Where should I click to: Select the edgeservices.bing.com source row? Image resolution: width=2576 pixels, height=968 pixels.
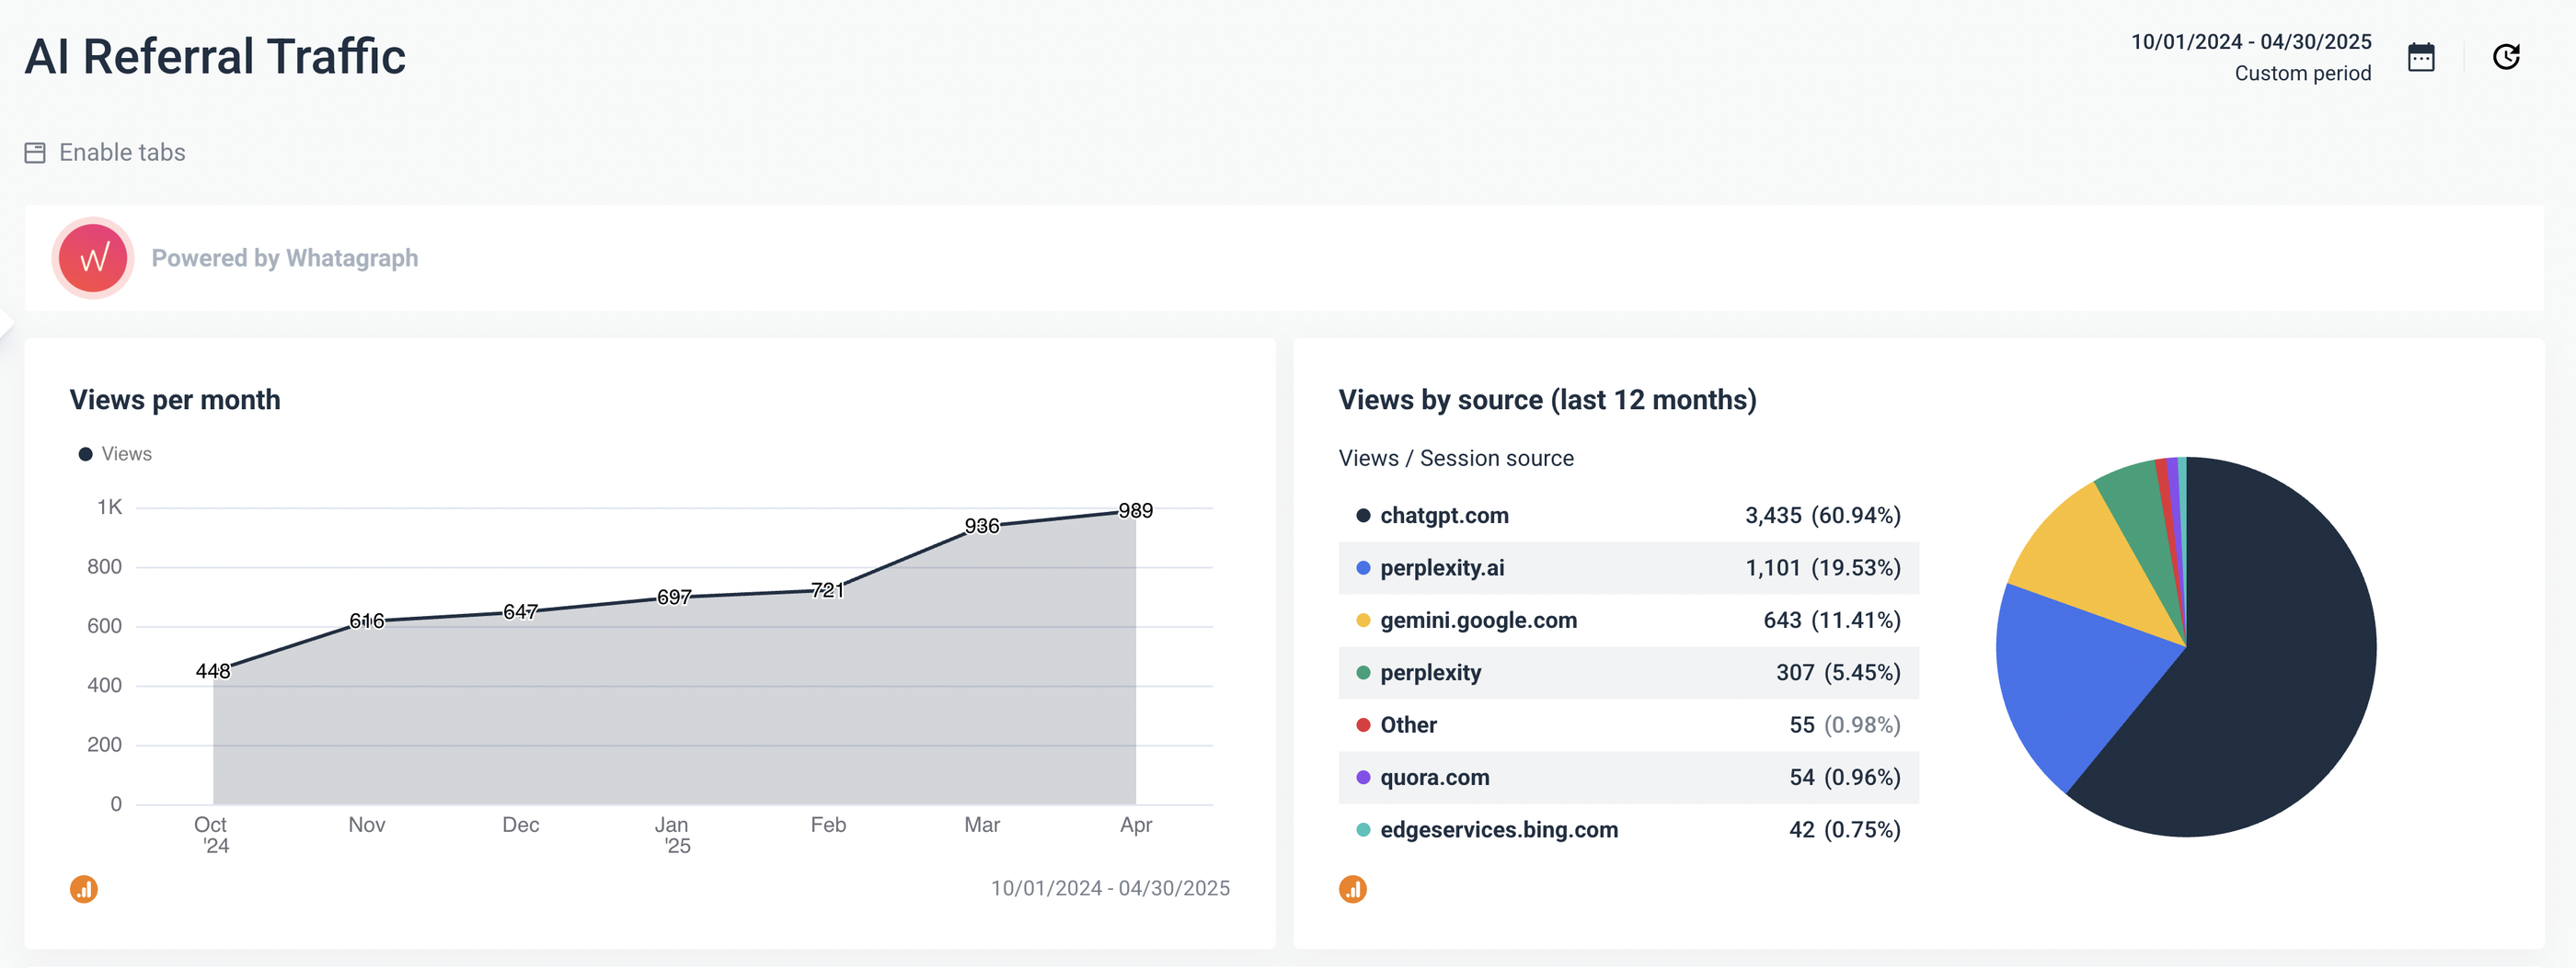pyautogui.click(x=1629, y=830)
